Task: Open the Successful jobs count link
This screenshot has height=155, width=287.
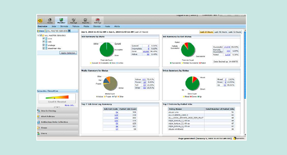Action: click(227, 47)
